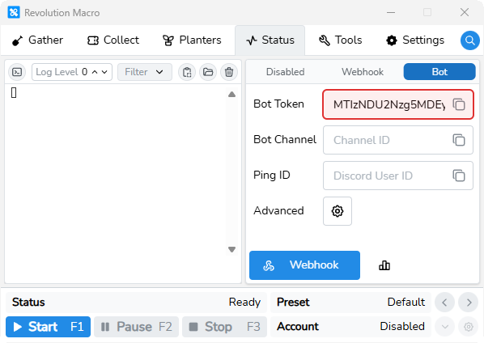Expand the Filter dropdown
The image size is (484, 343).
(144, 72)
